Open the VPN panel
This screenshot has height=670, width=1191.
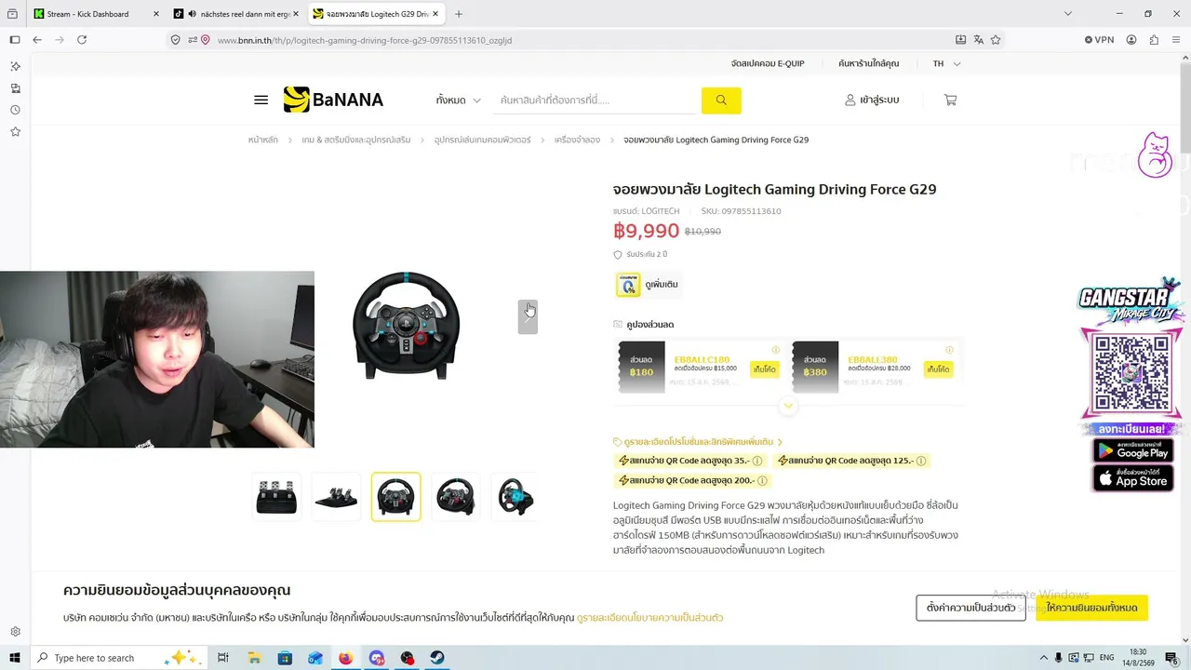point(1099,40)
